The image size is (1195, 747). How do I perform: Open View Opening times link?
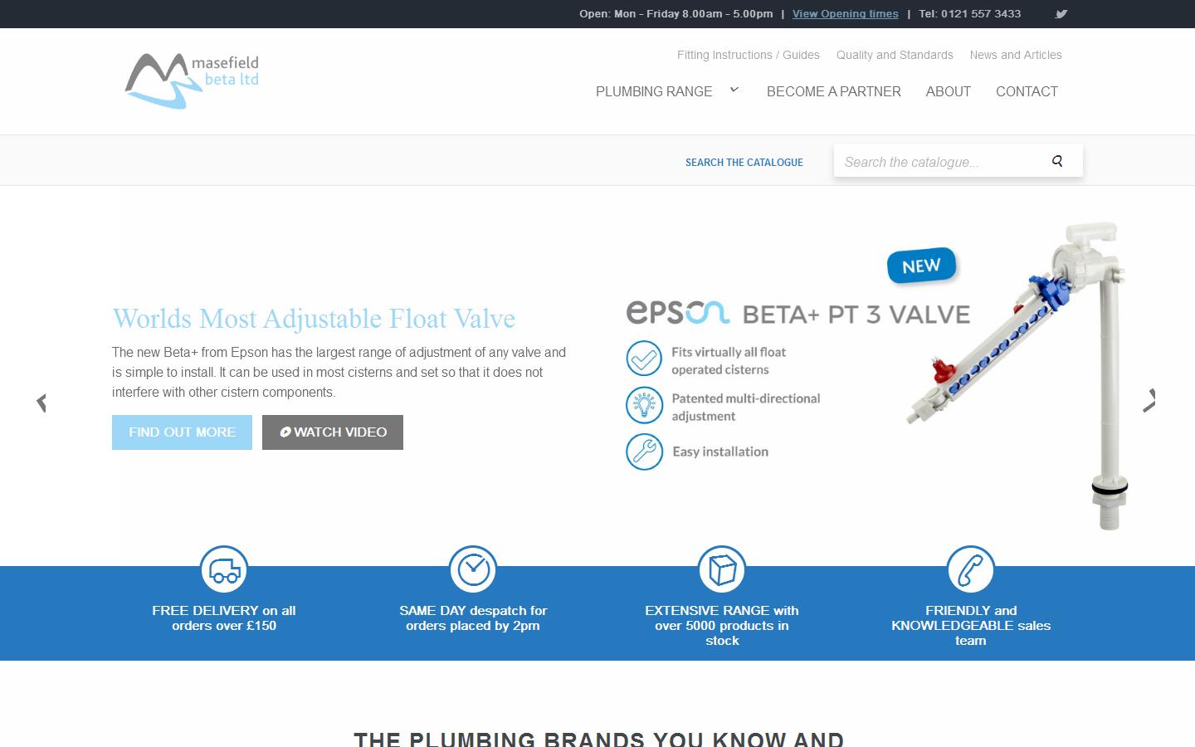[845, 14]
